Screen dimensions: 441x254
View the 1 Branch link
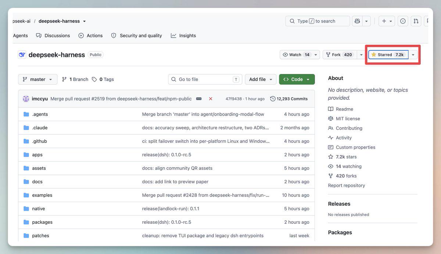75,79
